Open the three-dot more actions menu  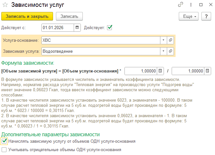(x=191, y=5)
